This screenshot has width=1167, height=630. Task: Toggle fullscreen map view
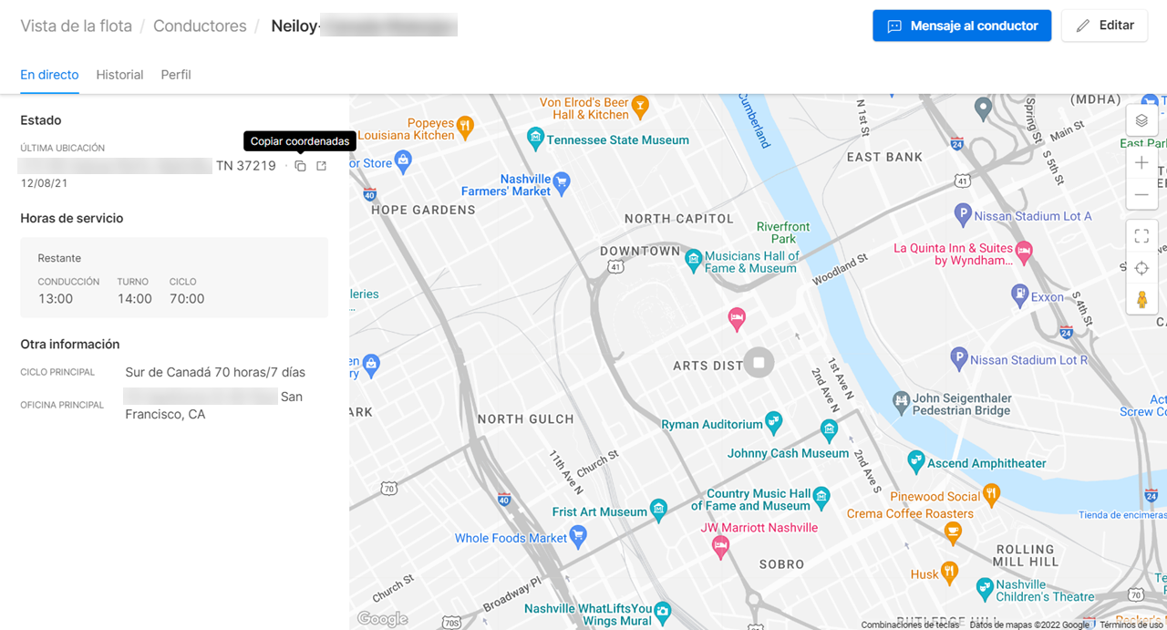pos(1141,235)
